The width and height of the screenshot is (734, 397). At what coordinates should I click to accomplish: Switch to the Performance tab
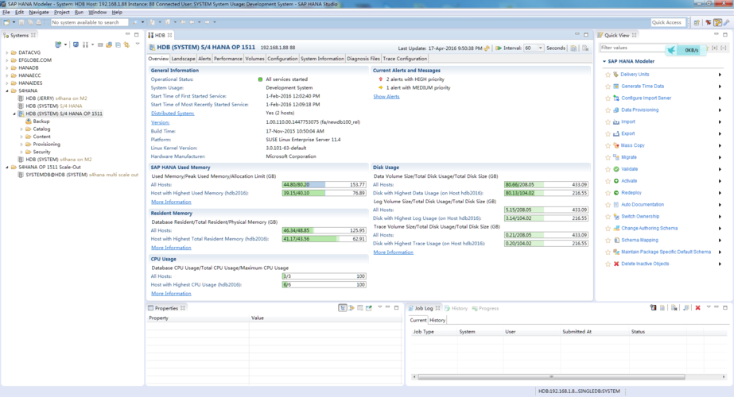(228, 59)
